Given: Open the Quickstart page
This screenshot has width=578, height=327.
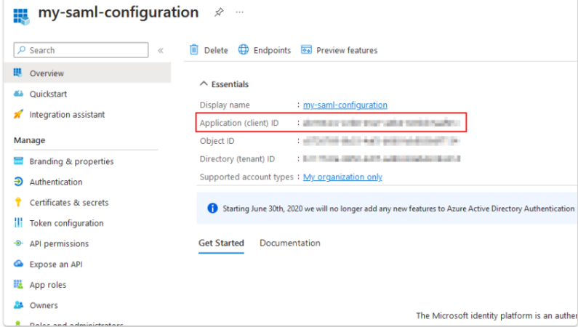Looking at the screenshot, I should (x=48, y=94).
